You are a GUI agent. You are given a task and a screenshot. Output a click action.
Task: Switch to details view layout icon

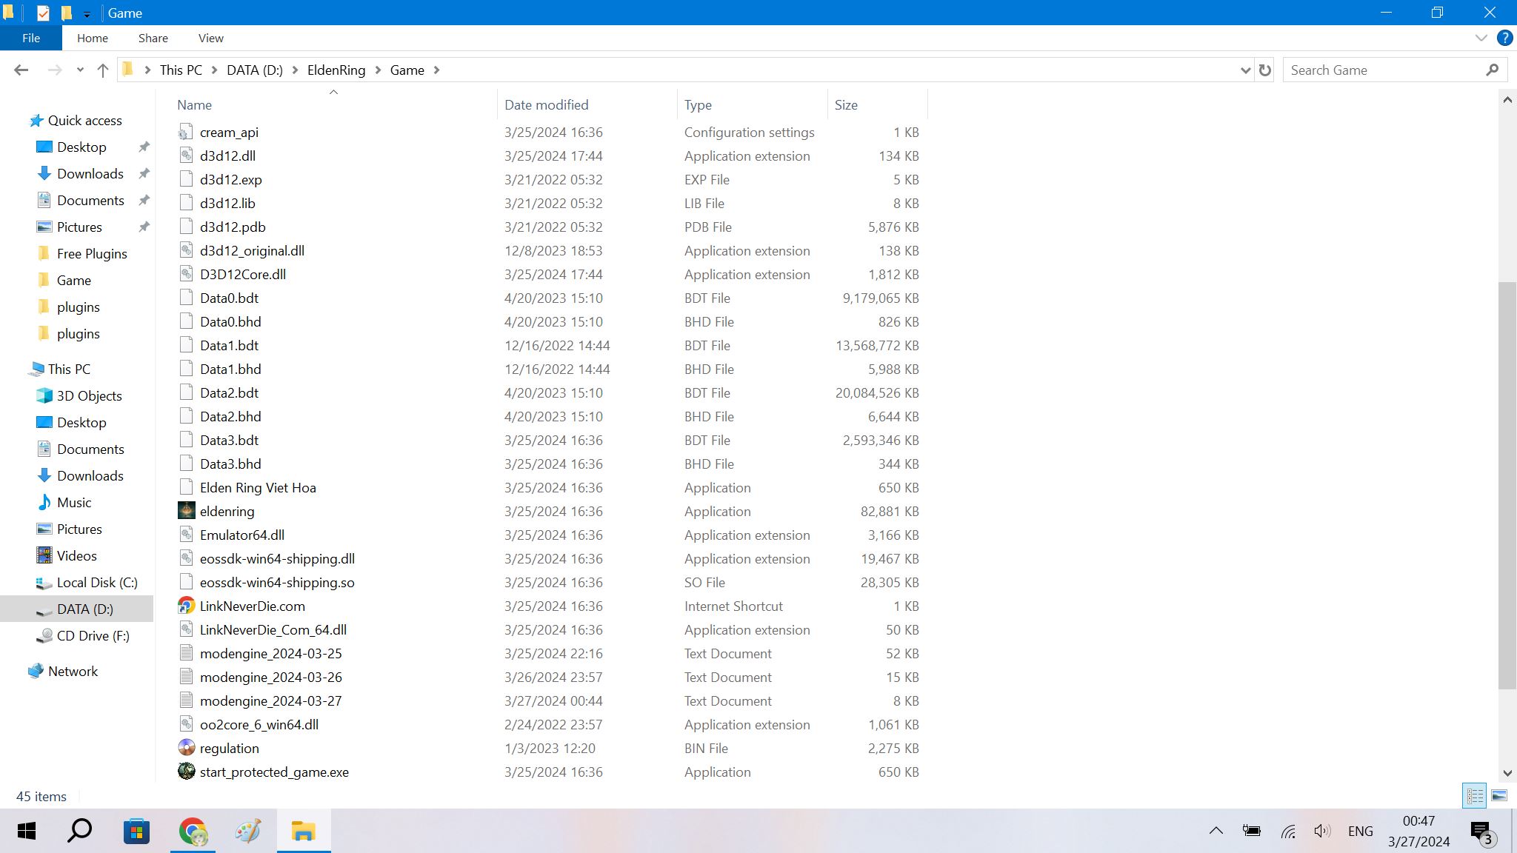[1474, 796]
